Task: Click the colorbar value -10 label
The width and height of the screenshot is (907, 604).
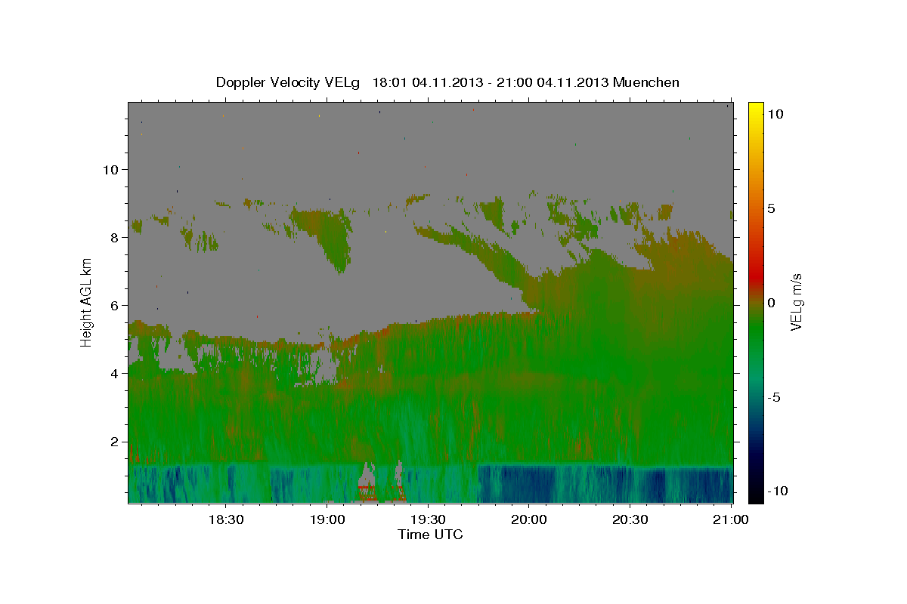Action: coord(778,491)
